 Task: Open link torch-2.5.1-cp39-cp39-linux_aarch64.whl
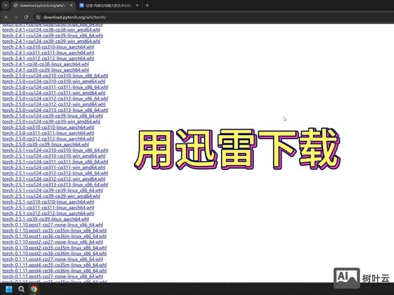(45, 219)
